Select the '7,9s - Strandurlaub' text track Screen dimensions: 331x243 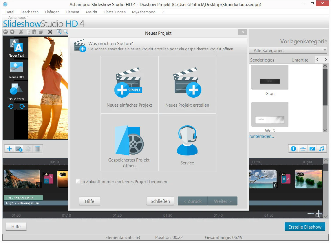coord(23,198)
